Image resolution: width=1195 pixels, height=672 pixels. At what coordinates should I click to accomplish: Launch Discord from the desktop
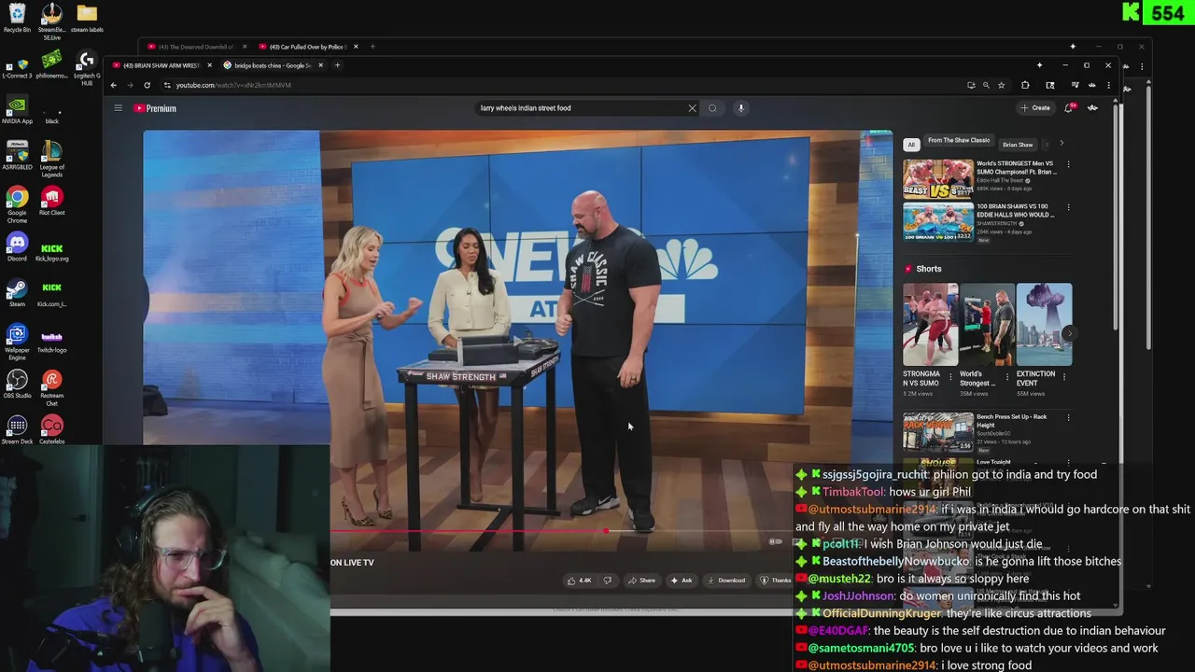(x=17, y=246)
